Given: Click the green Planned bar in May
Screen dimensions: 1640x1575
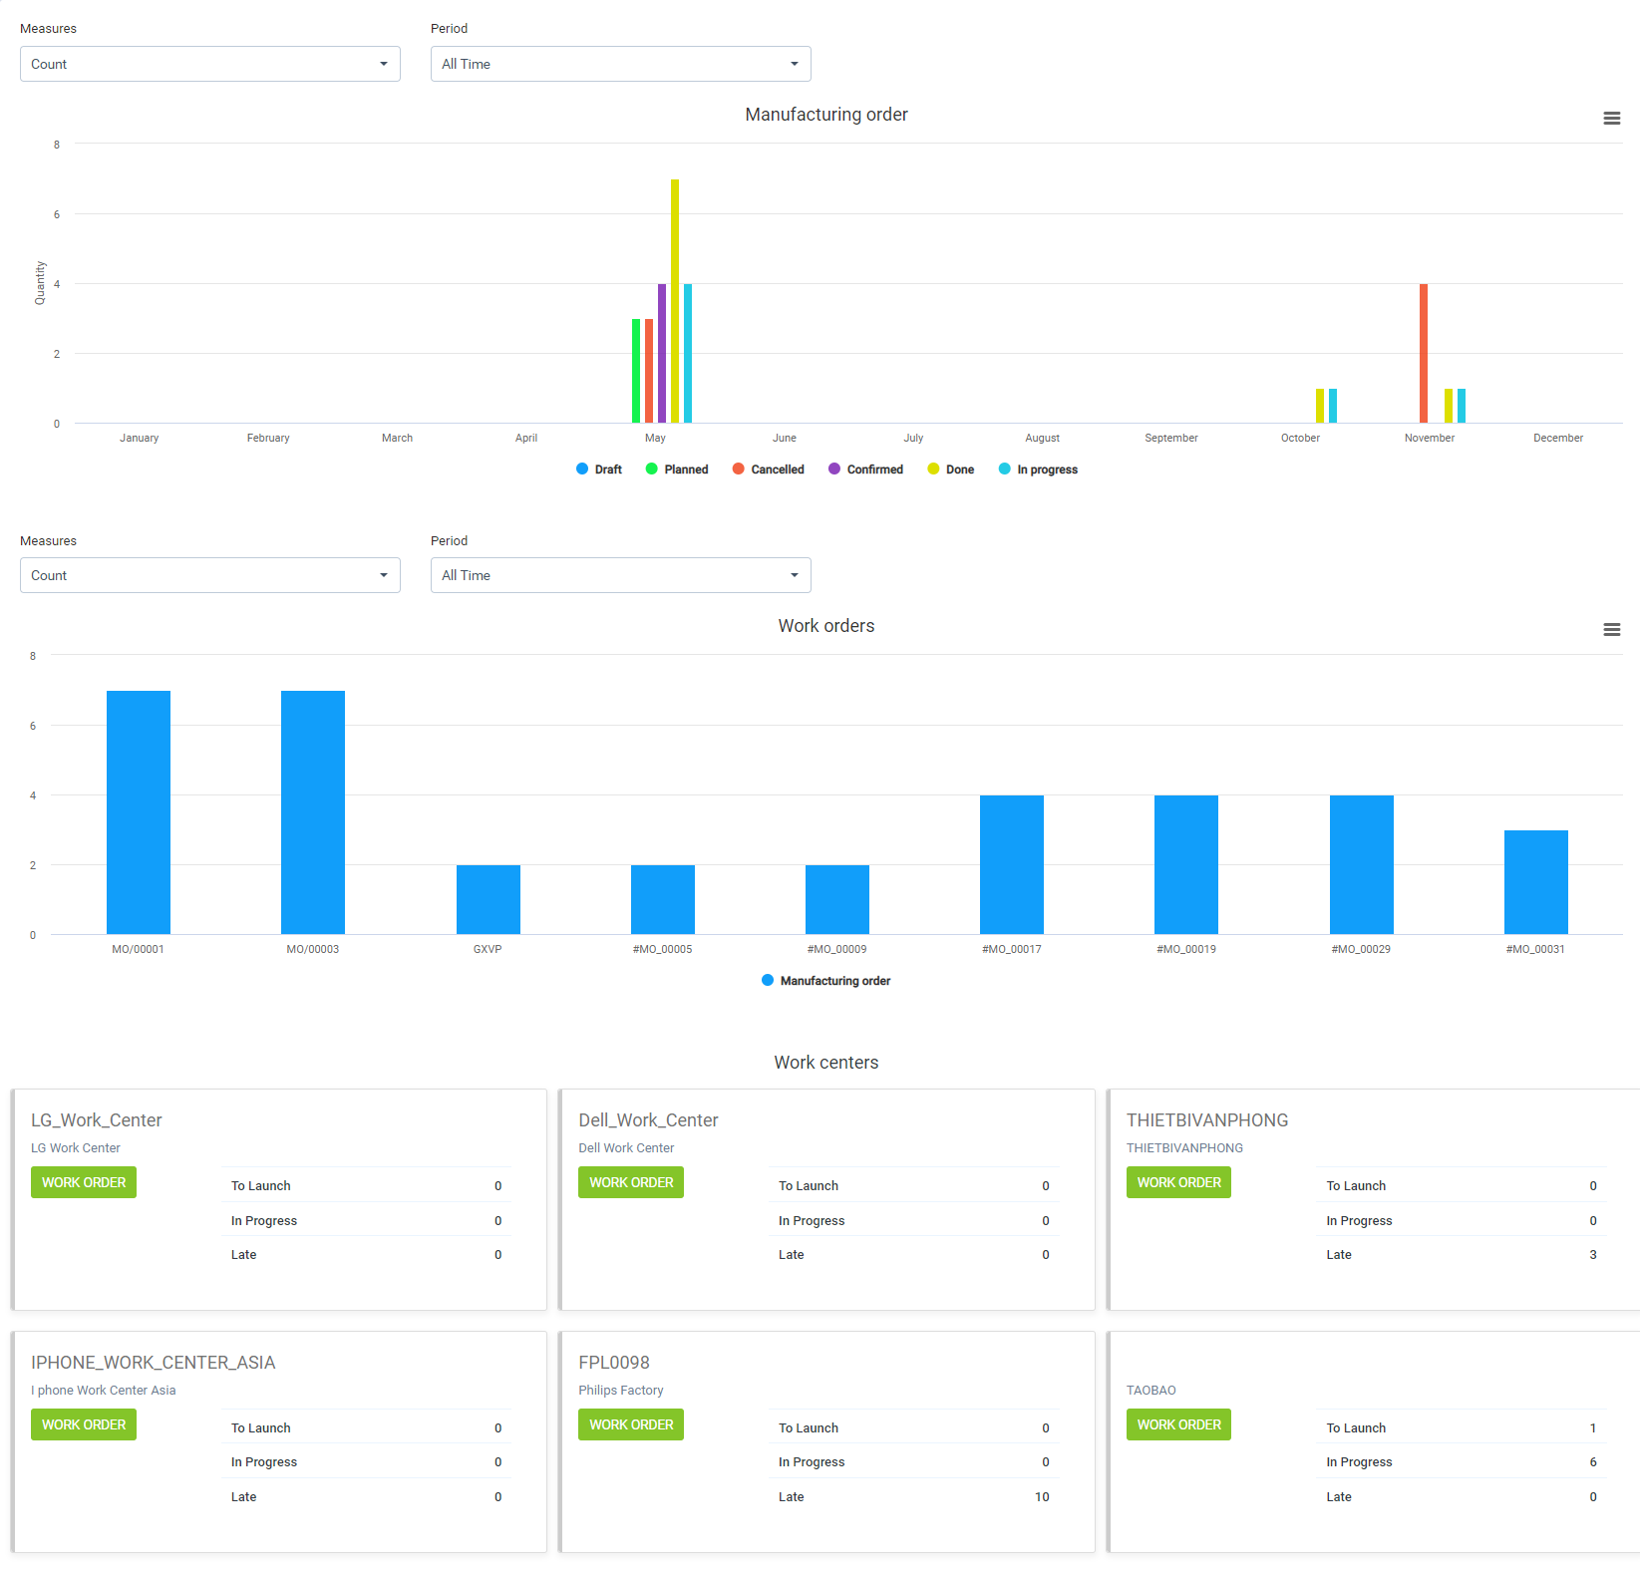Looking at the screenshot, I should point(636,371).
